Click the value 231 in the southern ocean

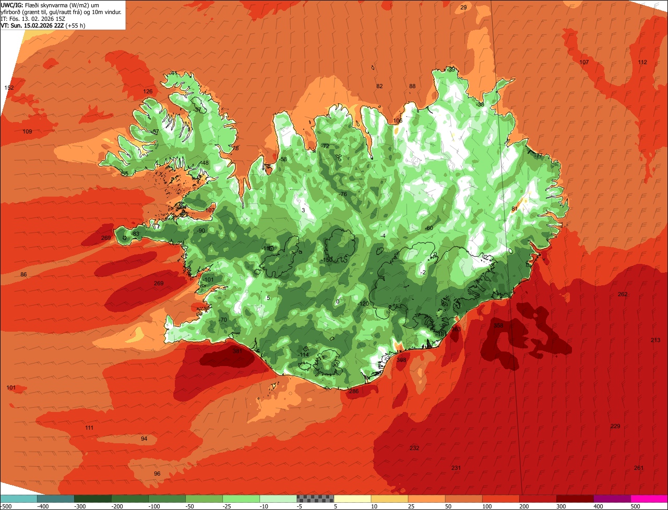pos(456,468)
